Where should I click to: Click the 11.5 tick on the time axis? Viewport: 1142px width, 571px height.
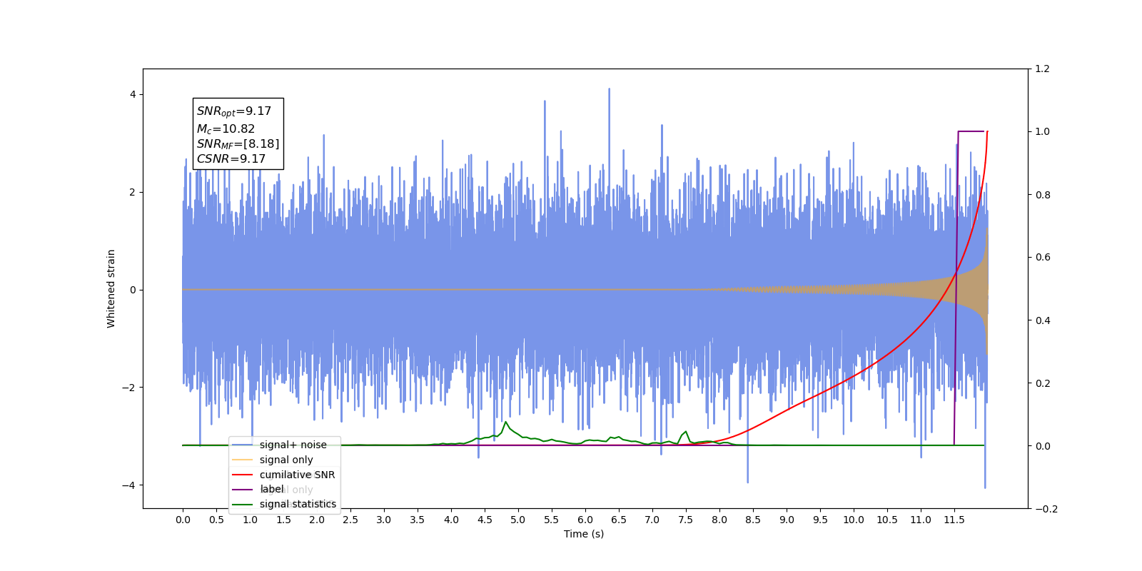tap(954, 520)
